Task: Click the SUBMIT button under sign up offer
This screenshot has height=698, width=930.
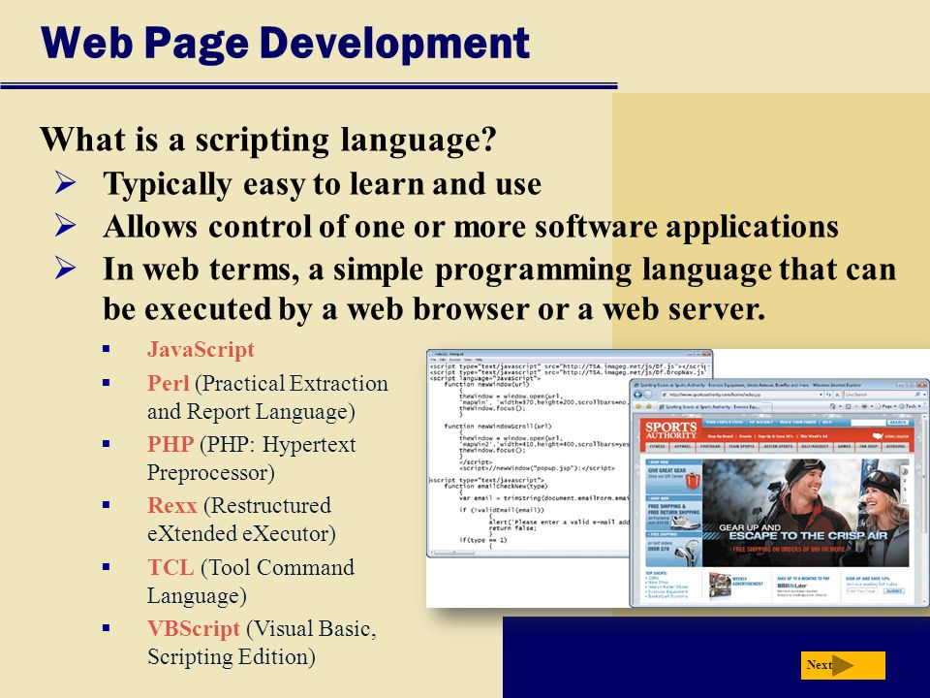Action: pos(893,591)
